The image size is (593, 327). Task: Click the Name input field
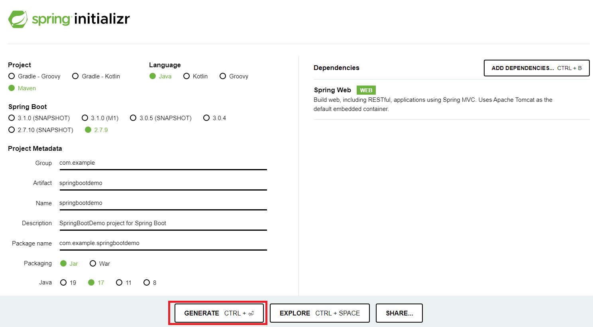pos(163,203)
